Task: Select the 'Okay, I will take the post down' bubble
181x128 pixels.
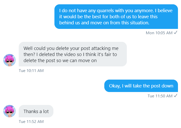Action: (141, 86)
